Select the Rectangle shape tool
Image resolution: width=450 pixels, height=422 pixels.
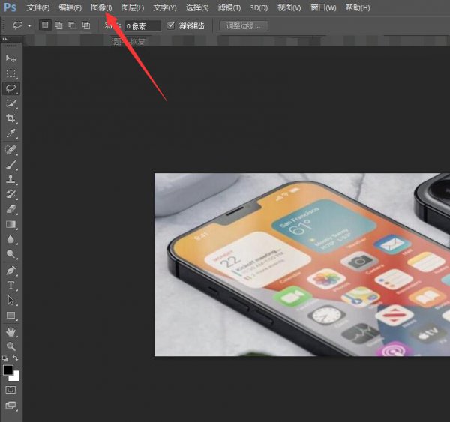(x=10, y=316)
